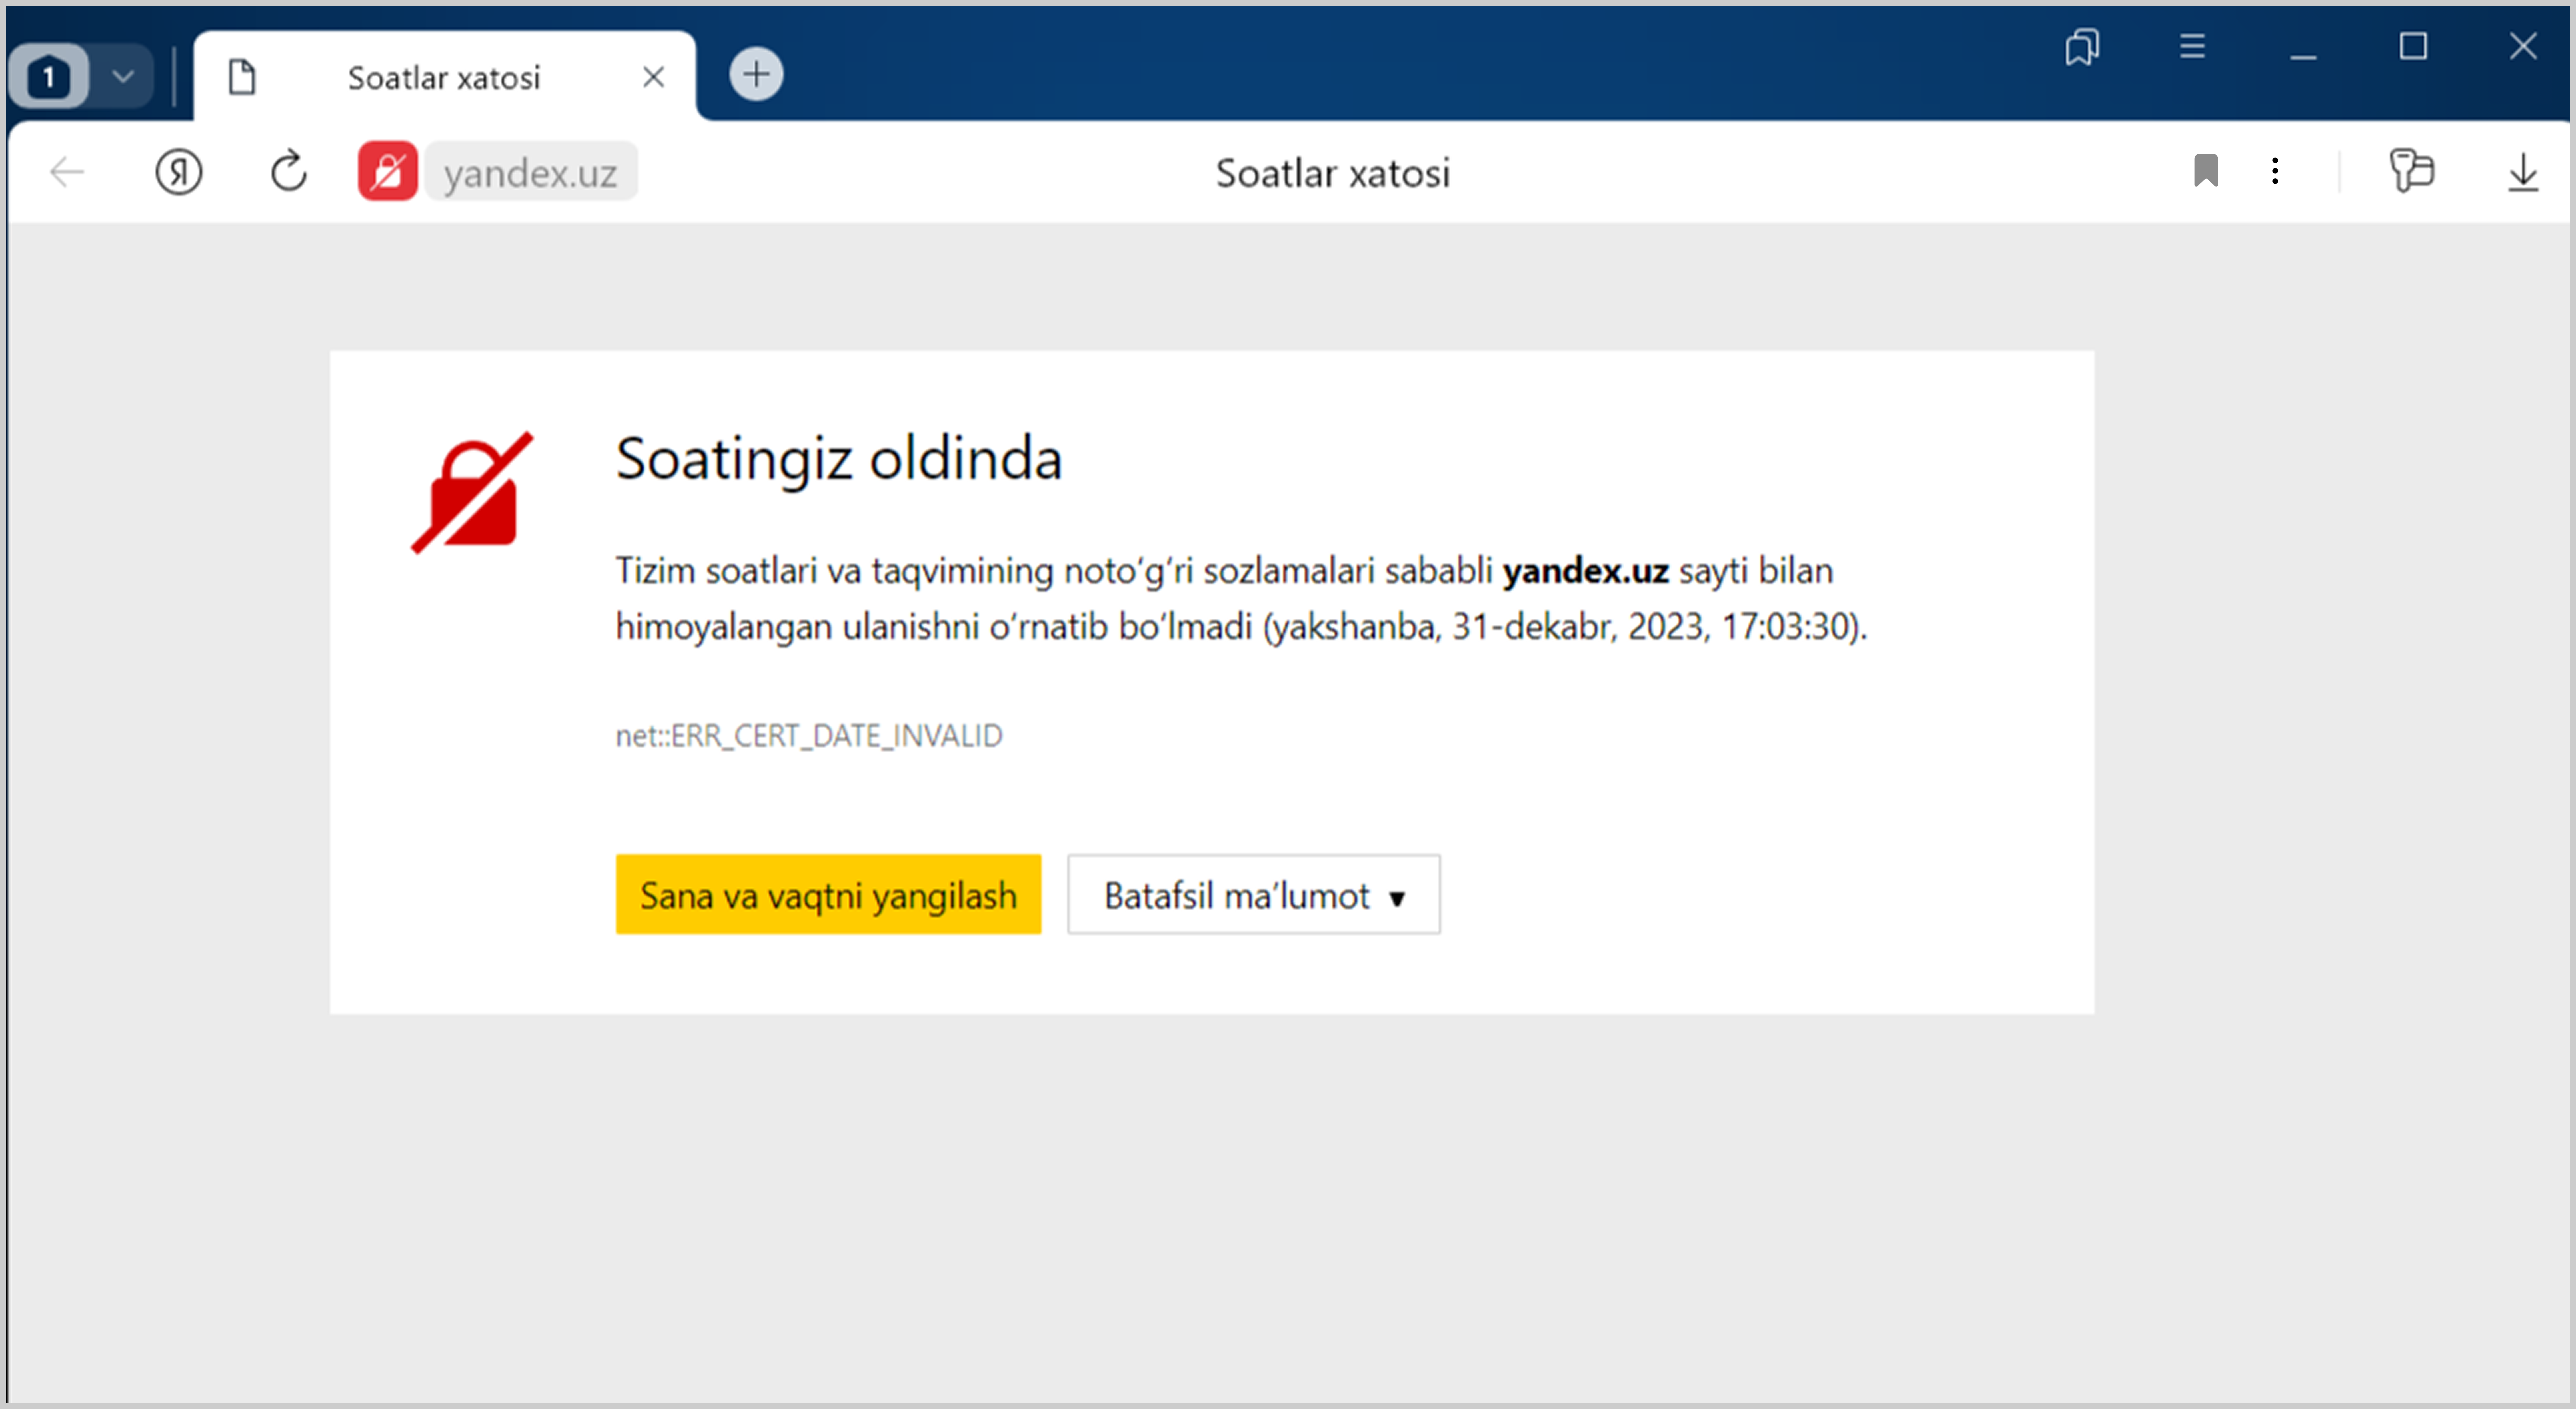This screenshot has height=1409, width=2576.
Task: Click the tab counter showing 1
Action: point(49,76)
